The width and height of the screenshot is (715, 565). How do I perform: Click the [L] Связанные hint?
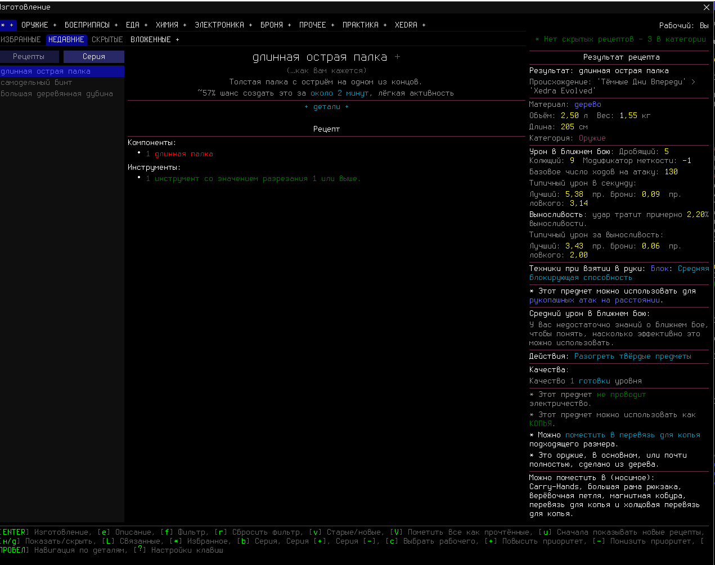(x=132, y=541)
